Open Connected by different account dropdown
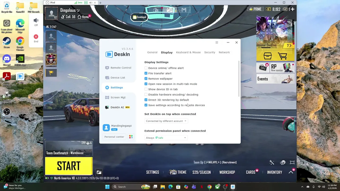 166,121
